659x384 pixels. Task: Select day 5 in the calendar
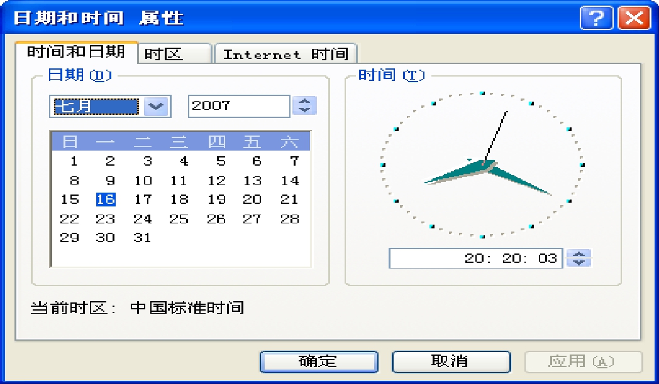click(221, 161)
